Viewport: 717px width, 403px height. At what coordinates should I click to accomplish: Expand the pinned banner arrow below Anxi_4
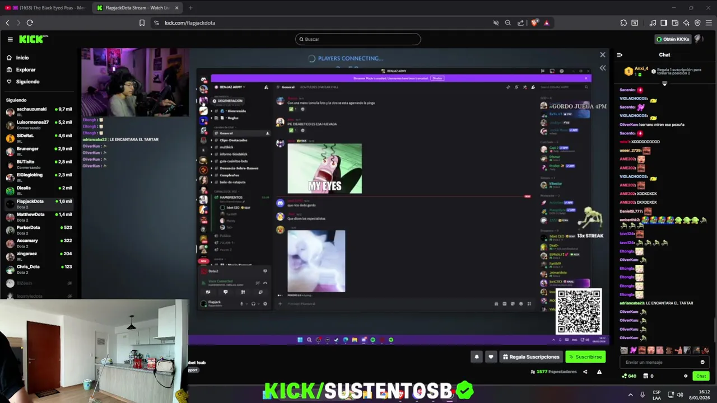point(664,83)
